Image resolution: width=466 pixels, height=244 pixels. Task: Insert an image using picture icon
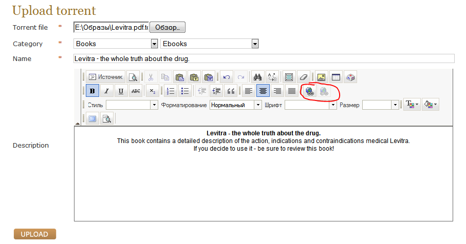click(x=321, y=77)
